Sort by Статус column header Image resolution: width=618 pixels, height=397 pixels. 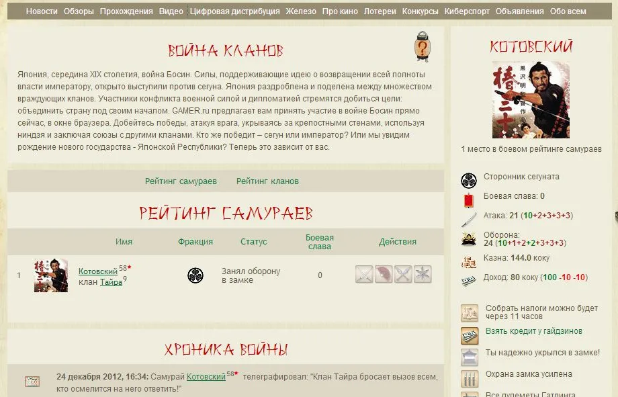pyautogui.click(x=254, y=242)
